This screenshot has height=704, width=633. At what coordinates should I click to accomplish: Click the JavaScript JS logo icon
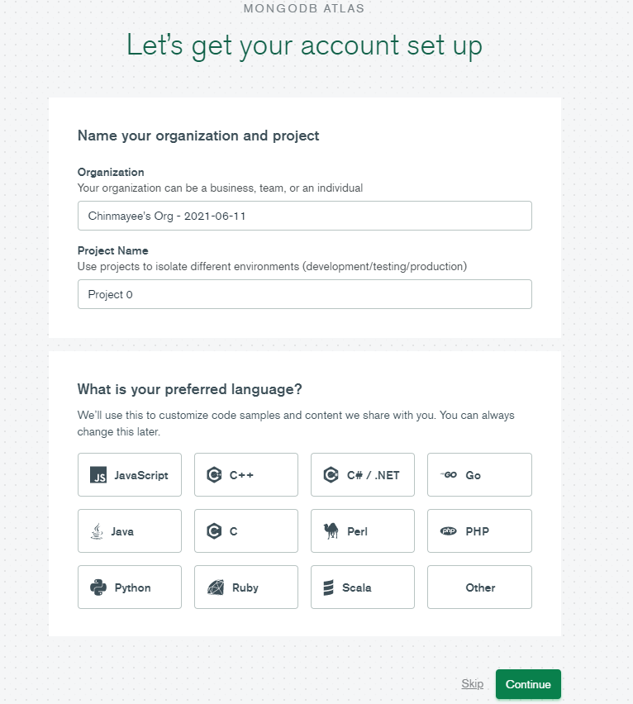pyautogui.click(x=98, y=474)
